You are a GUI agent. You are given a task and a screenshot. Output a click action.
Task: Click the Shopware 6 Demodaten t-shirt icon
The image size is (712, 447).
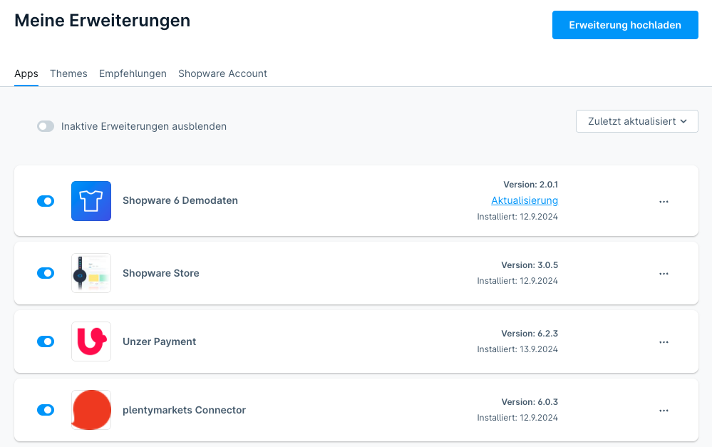coord(91,201)
